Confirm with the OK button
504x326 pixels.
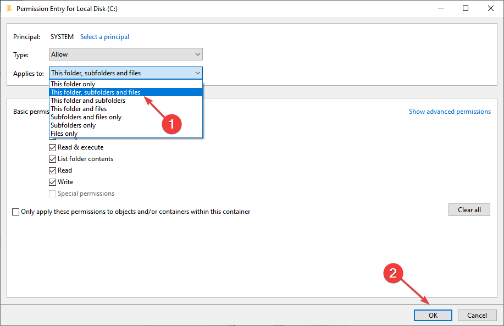click(433, 315)
